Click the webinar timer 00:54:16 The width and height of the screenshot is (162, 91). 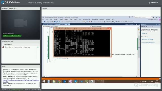coord(153,3)
